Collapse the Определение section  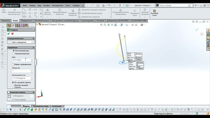(33, 38)
